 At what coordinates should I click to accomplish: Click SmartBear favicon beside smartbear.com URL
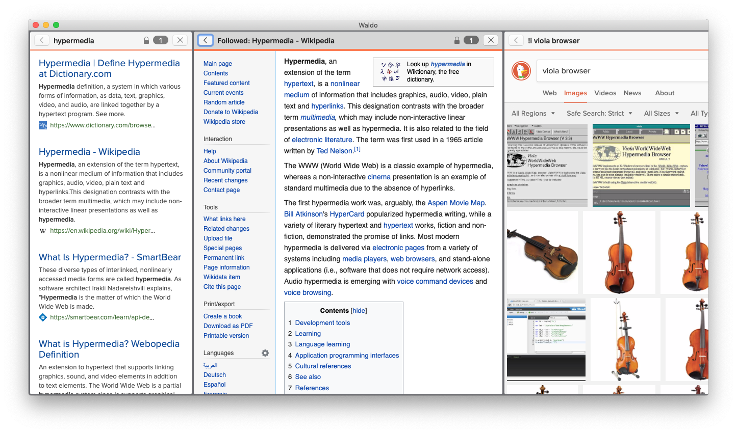43,317
